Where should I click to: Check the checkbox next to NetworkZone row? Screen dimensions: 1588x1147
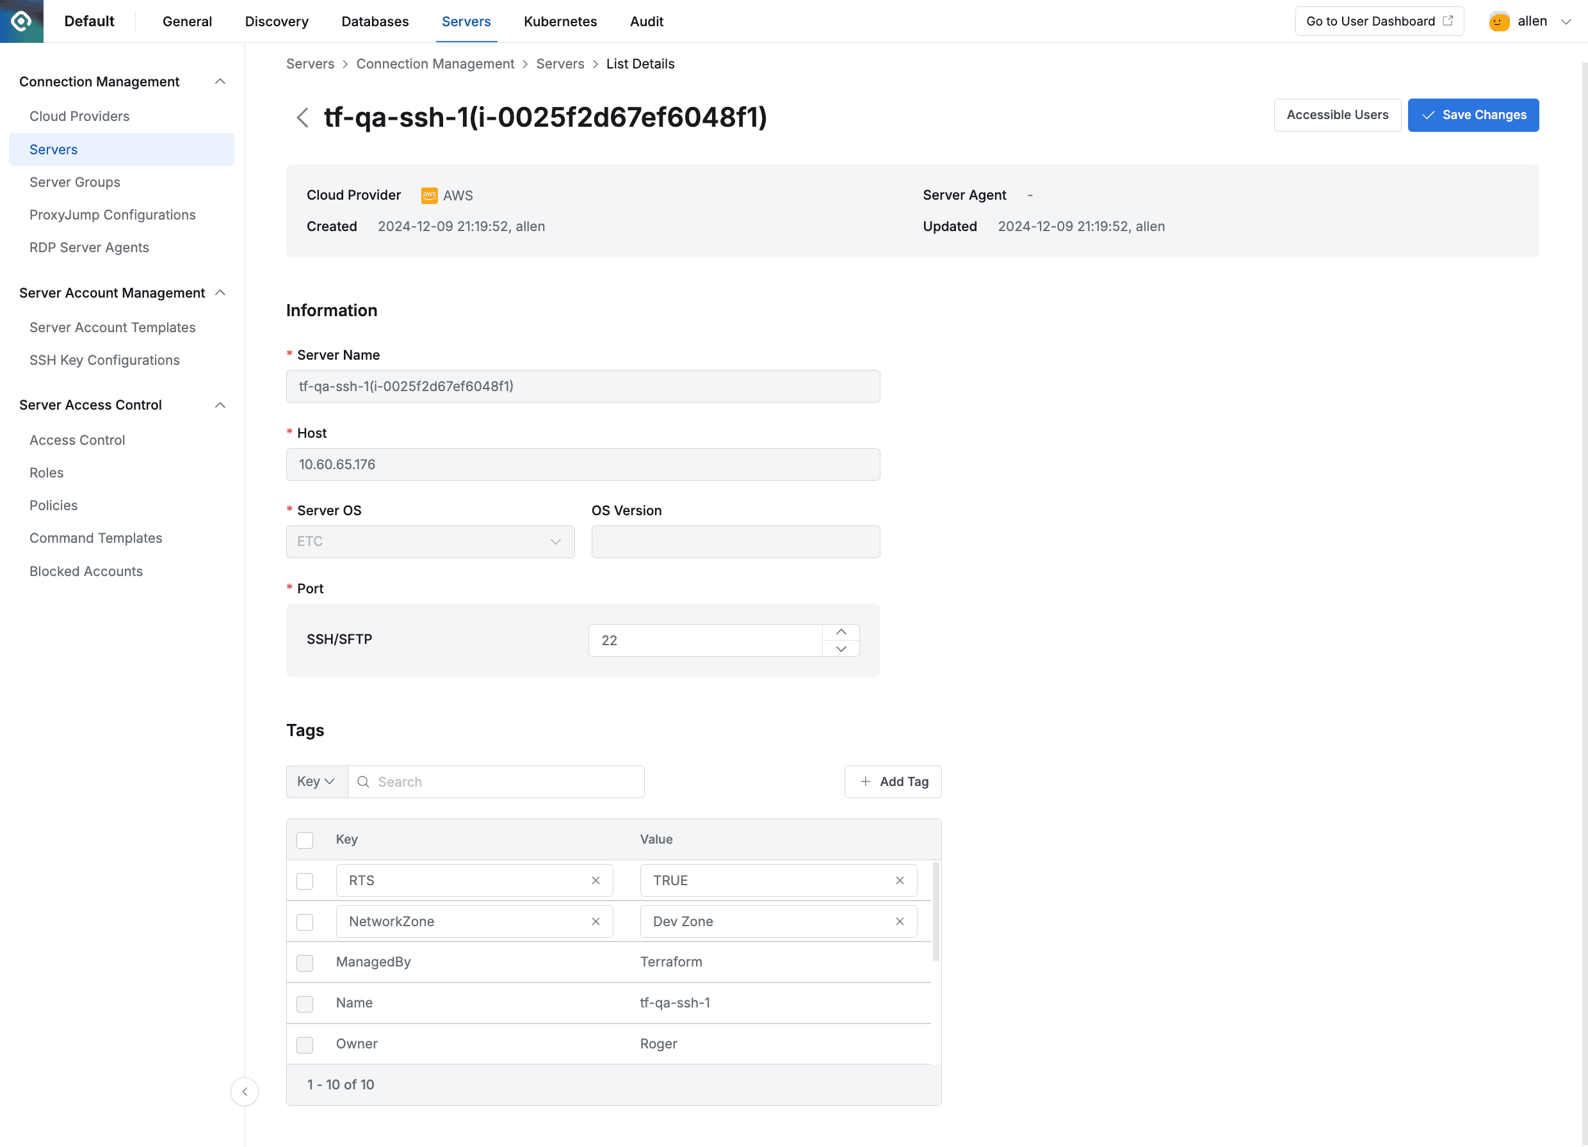coord(305,922)
